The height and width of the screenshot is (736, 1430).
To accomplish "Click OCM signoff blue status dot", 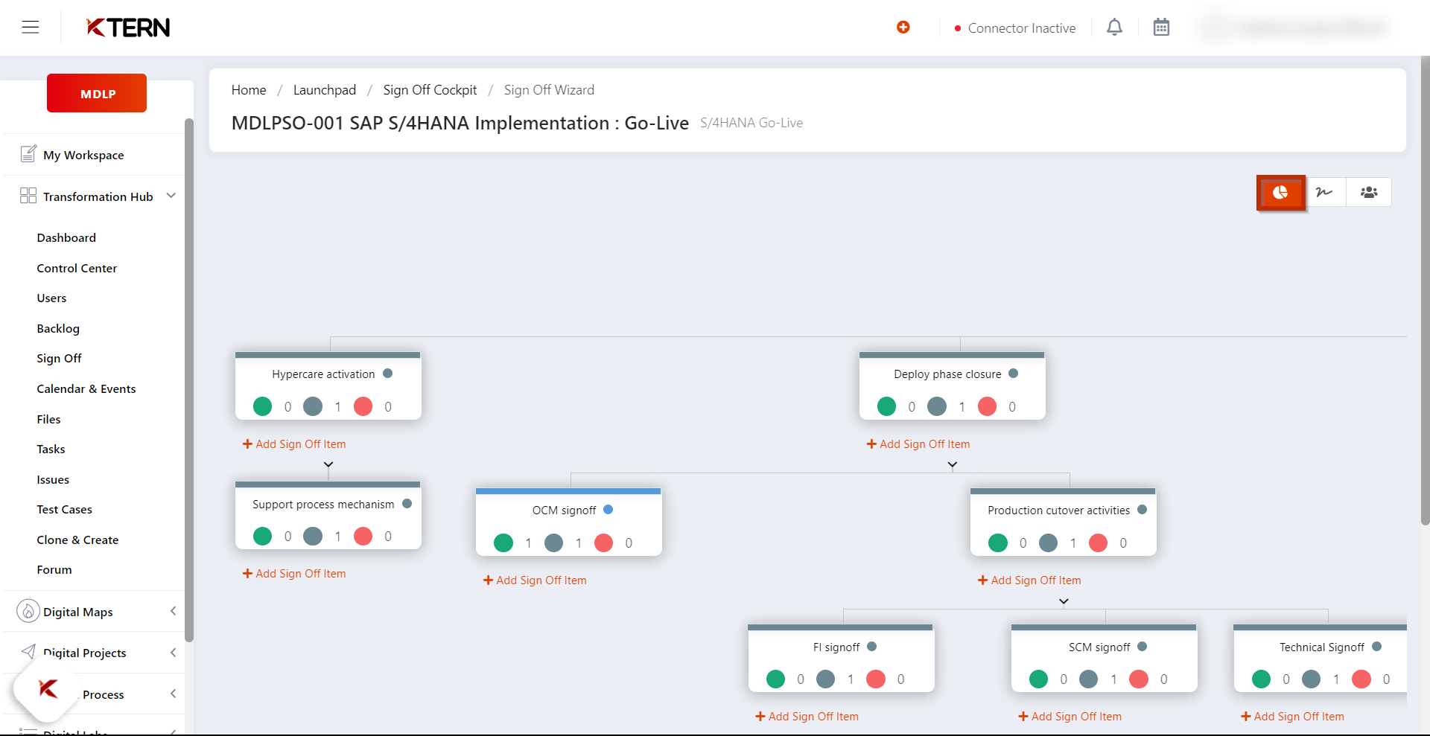I will tap(608, 510).
